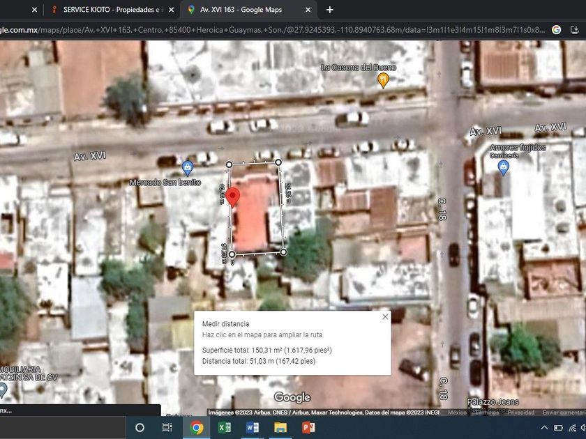
Task: Select the Amores fingidos shop marker
Action: pyautogui.click(x=503, y=167)
